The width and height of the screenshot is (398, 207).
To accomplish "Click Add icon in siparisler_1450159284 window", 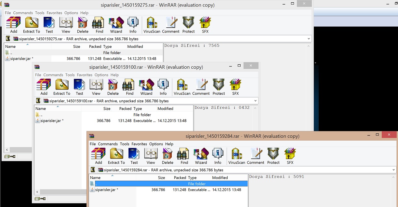I will (99, 156).
